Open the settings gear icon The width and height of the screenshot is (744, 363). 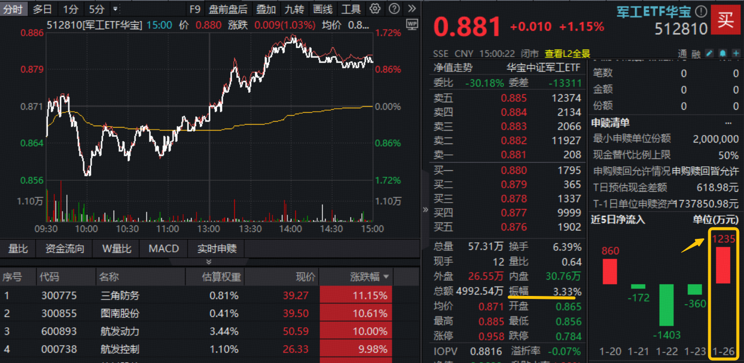pyautogui.click(x=374, y=8)
